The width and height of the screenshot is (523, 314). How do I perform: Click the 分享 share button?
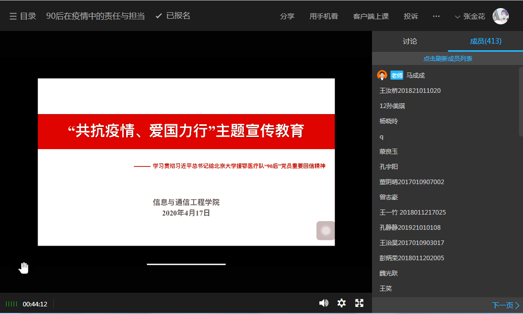287,16
